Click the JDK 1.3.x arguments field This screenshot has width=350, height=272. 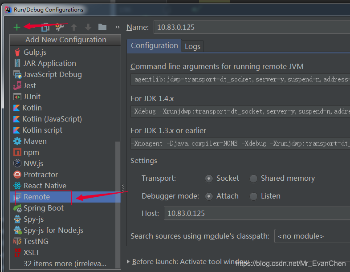240,143
